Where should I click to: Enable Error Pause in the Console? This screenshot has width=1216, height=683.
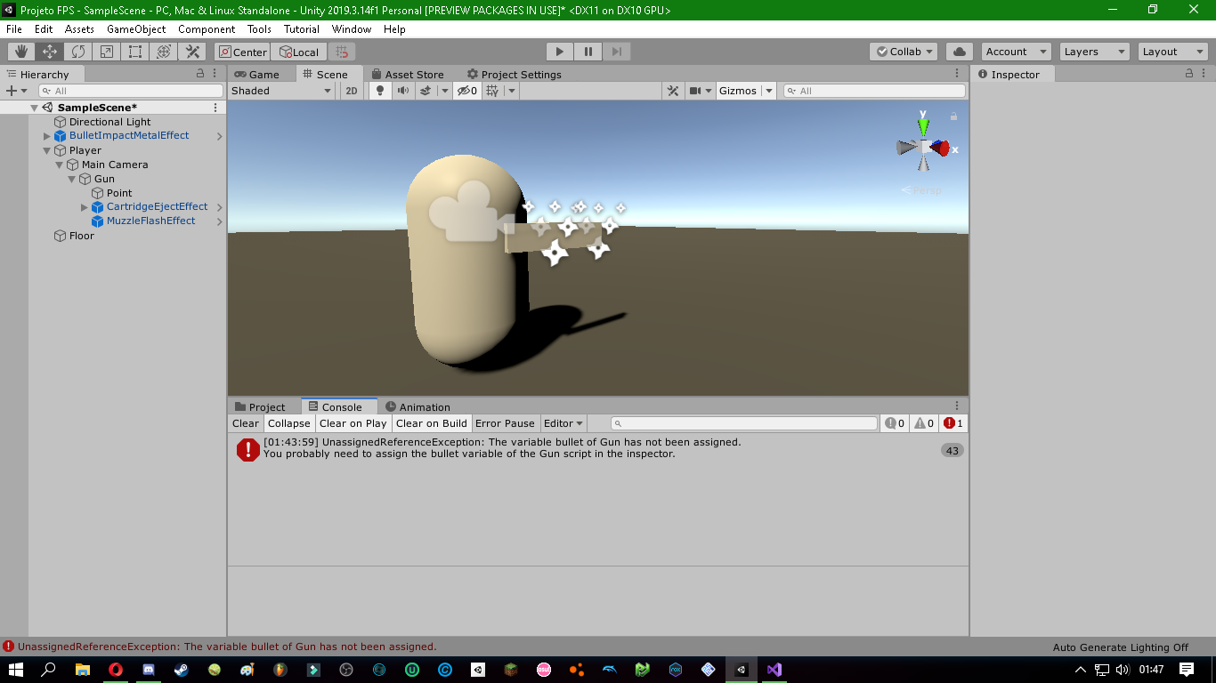[x=506, y=422]
